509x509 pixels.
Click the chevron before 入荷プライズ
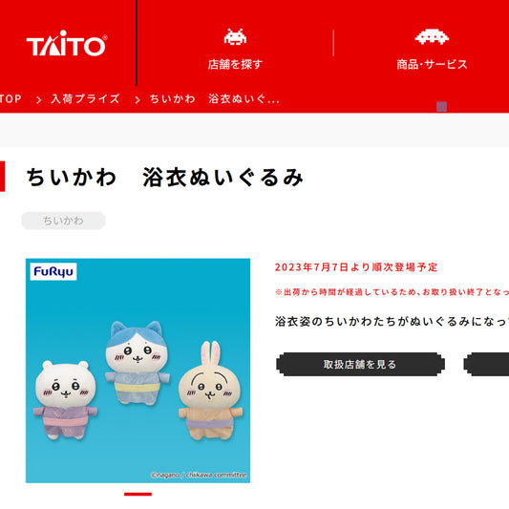[39, 99]
